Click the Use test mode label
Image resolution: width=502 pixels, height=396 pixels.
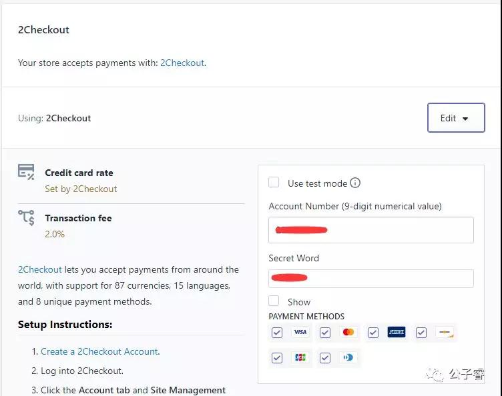click(317, 183)
